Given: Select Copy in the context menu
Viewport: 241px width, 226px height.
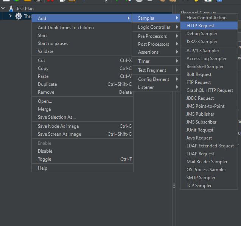Looking at the screenshot, I should [x=82, y=68].
